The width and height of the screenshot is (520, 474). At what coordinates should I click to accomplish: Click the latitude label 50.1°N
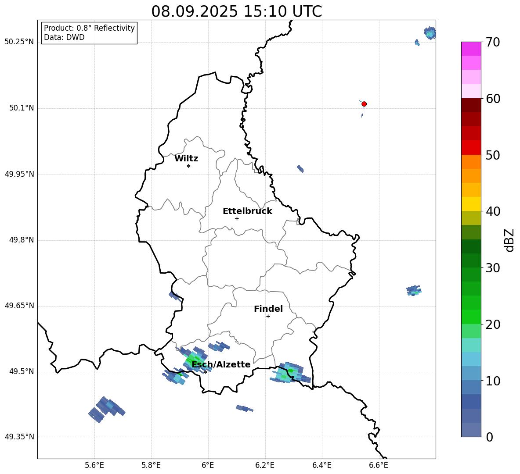pyautogui.click(x=21, y=108)
